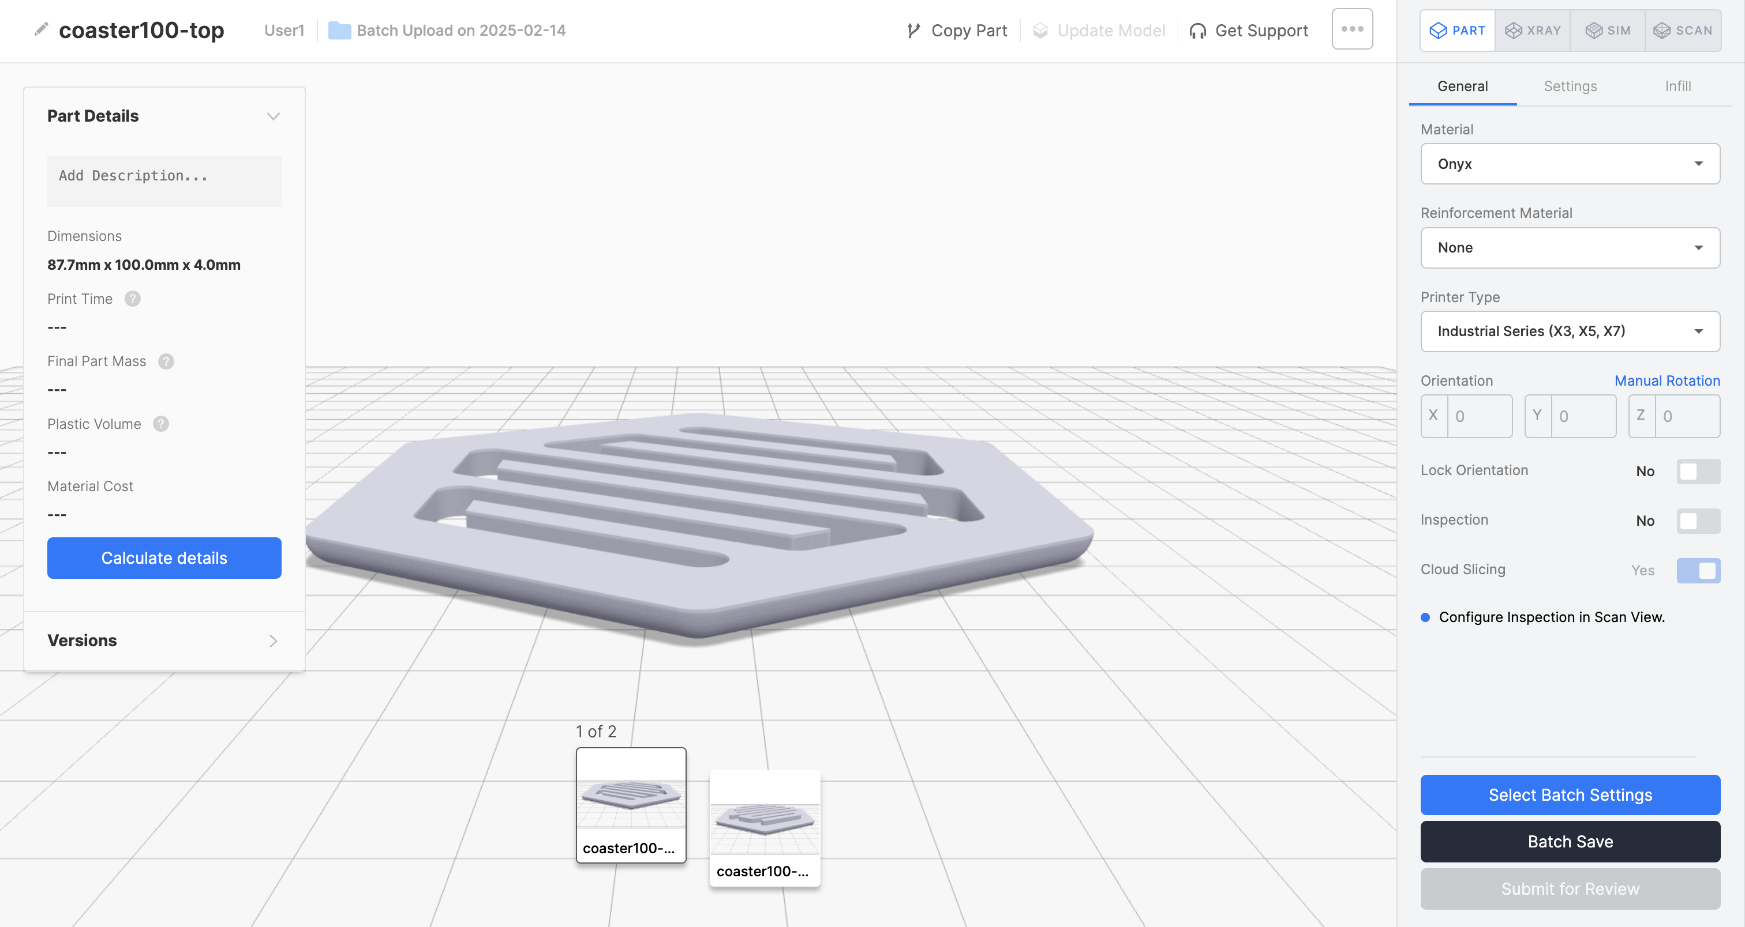The image size is (1745, 927).
Task: Rename part using the pencil icon
Action: (40, 30)
